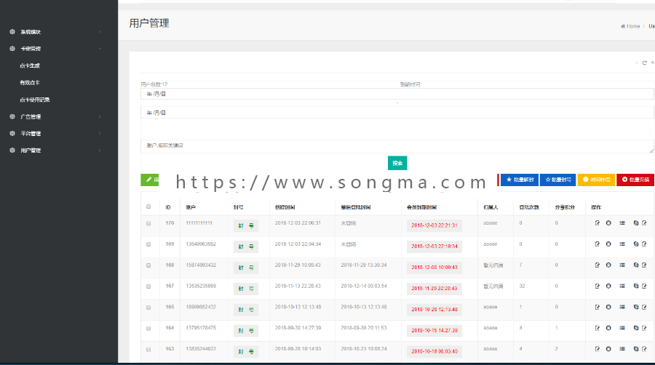Click the 封号 button for account 13535235989
Image resolution: width=655 pixels, height=365 pixels.
pyautogui.click(x=246, y=289)
